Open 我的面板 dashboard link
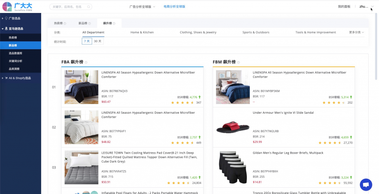 (x=344, y=7)
